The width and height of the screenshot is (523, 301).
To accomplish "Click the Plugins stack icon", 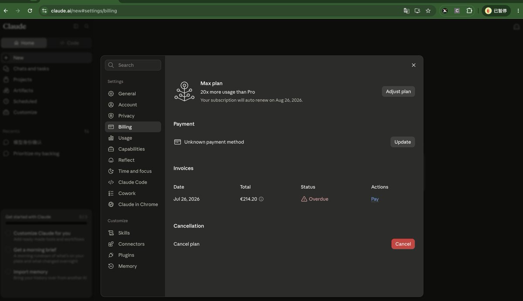I will pyautogui.click(x=111, y=255).
